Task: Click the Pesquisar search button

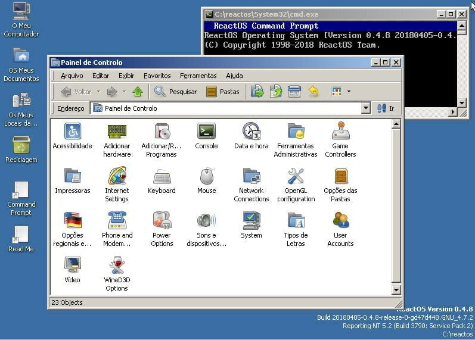Action: click(x=175, y=92)
